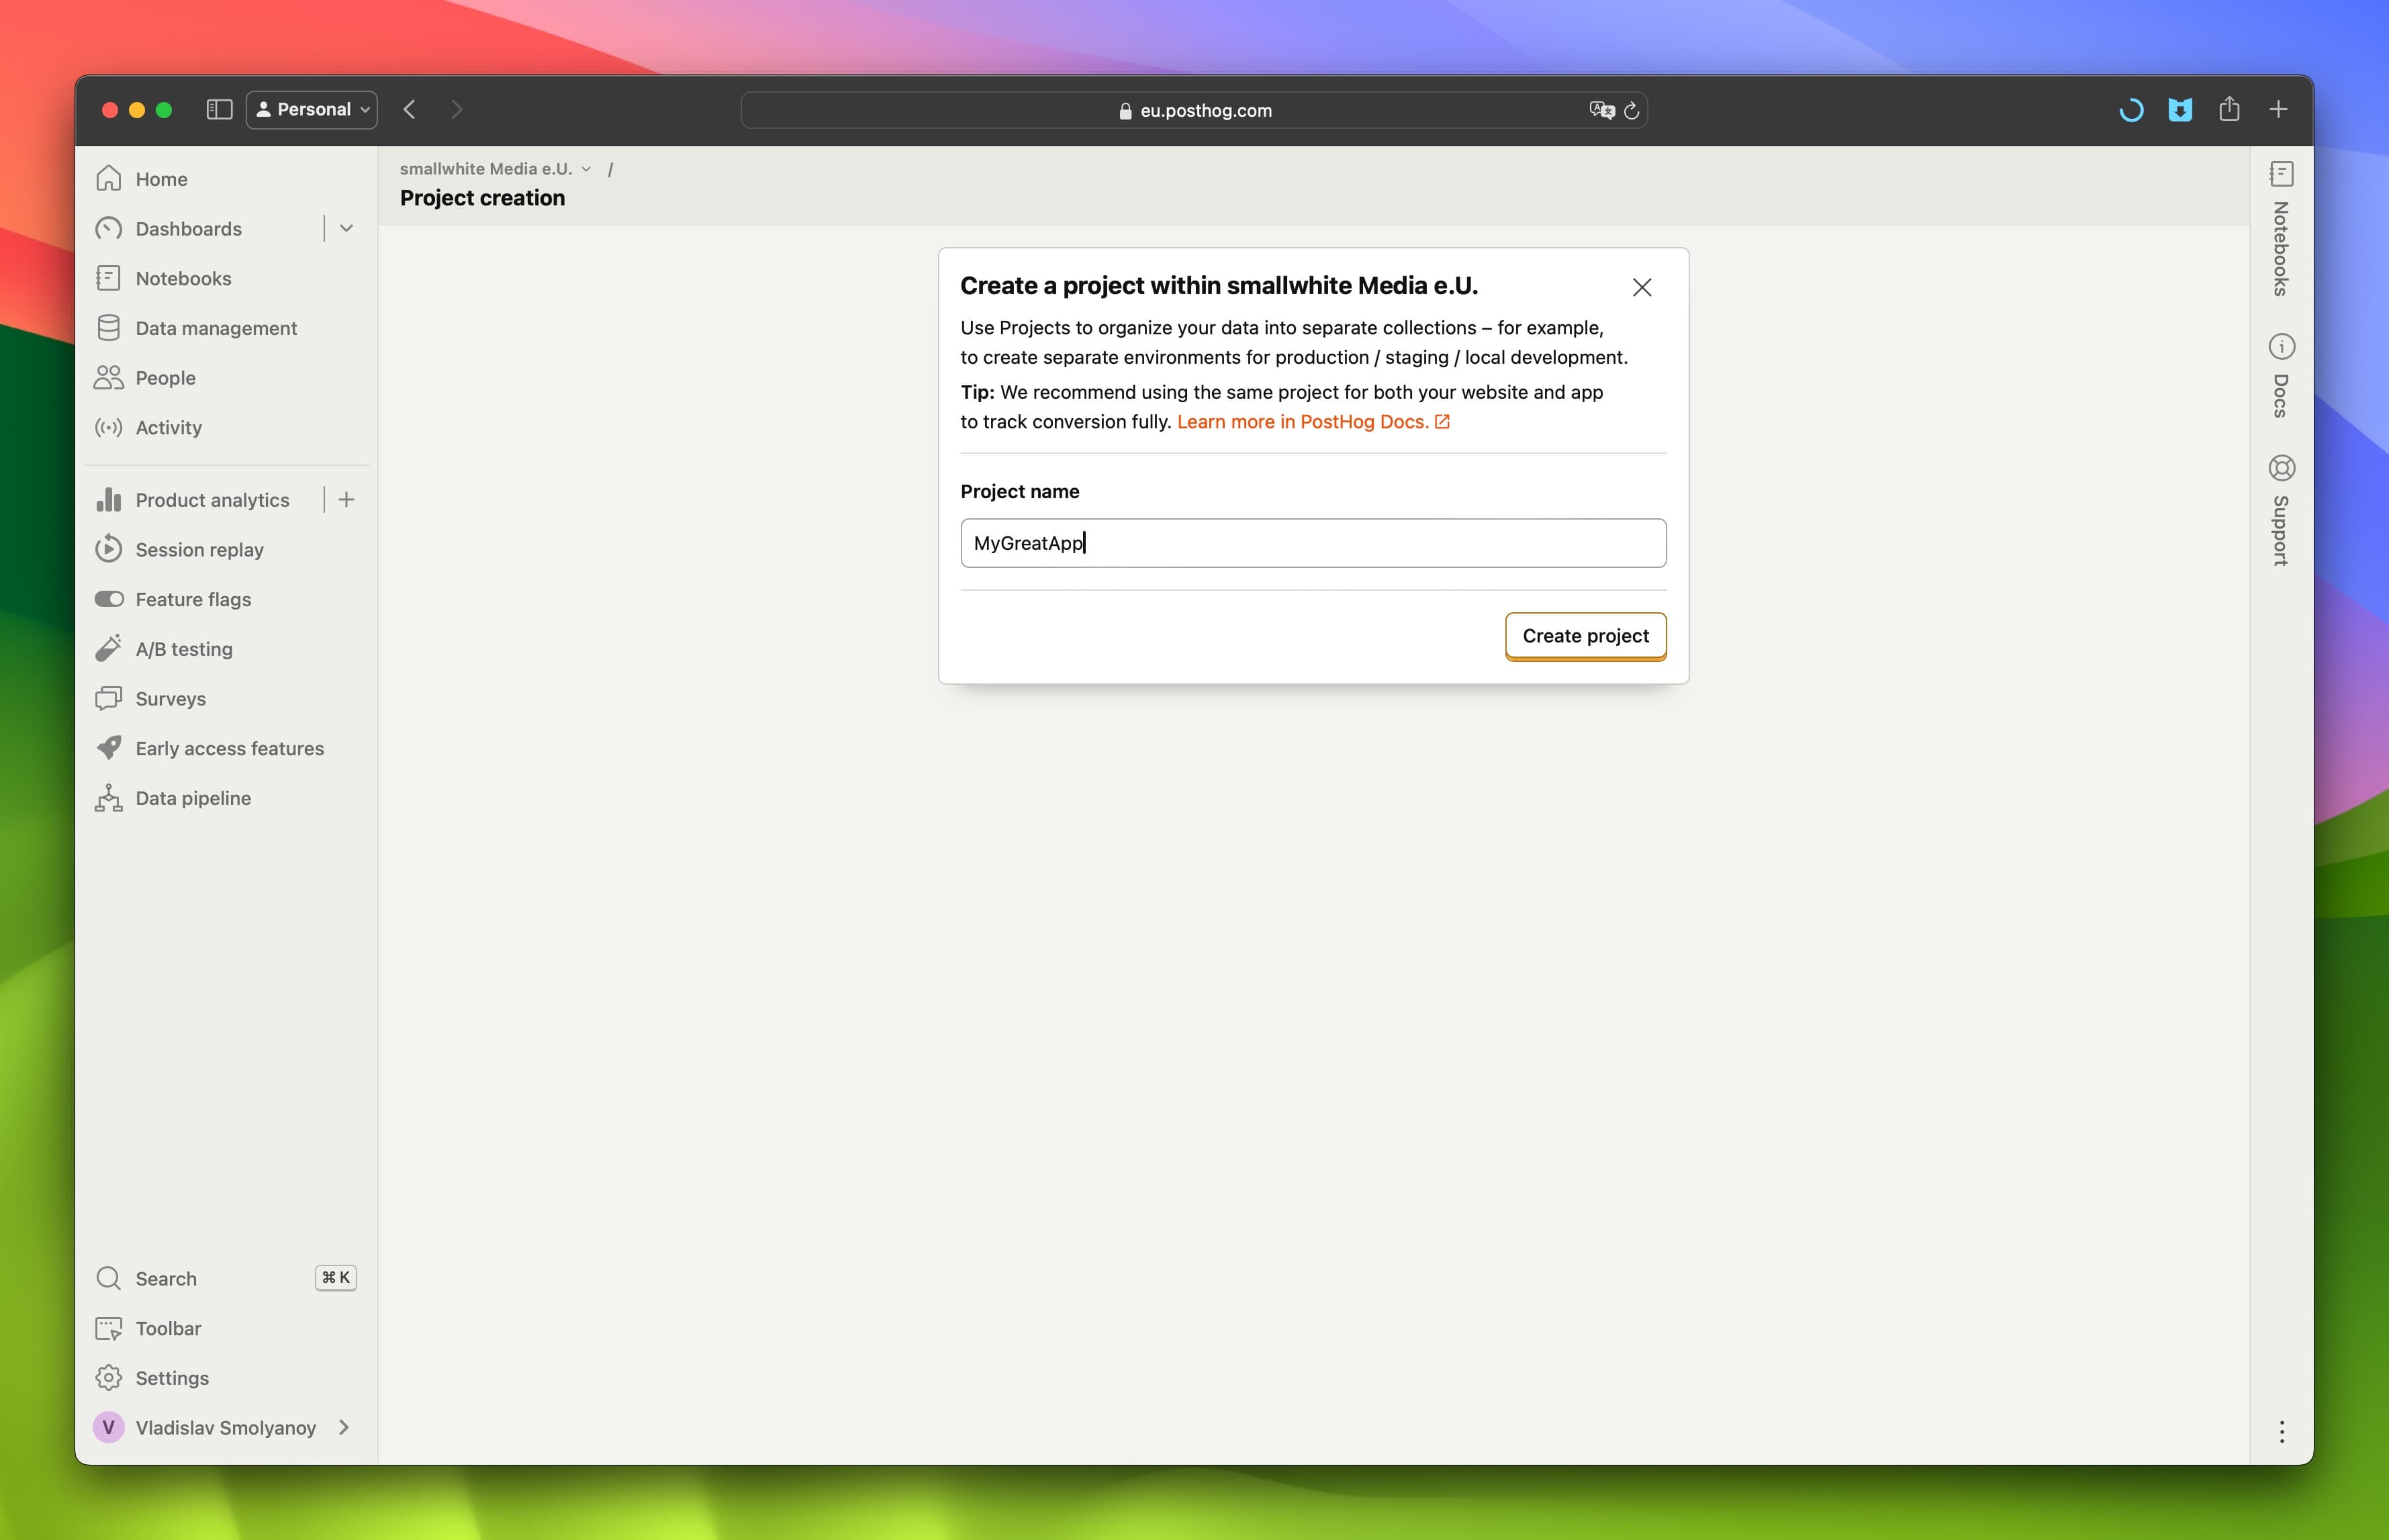2389x1540 pixels.
Task: Expand smallwhite Media e.U. organization dropdown
Action: (496, 169)
